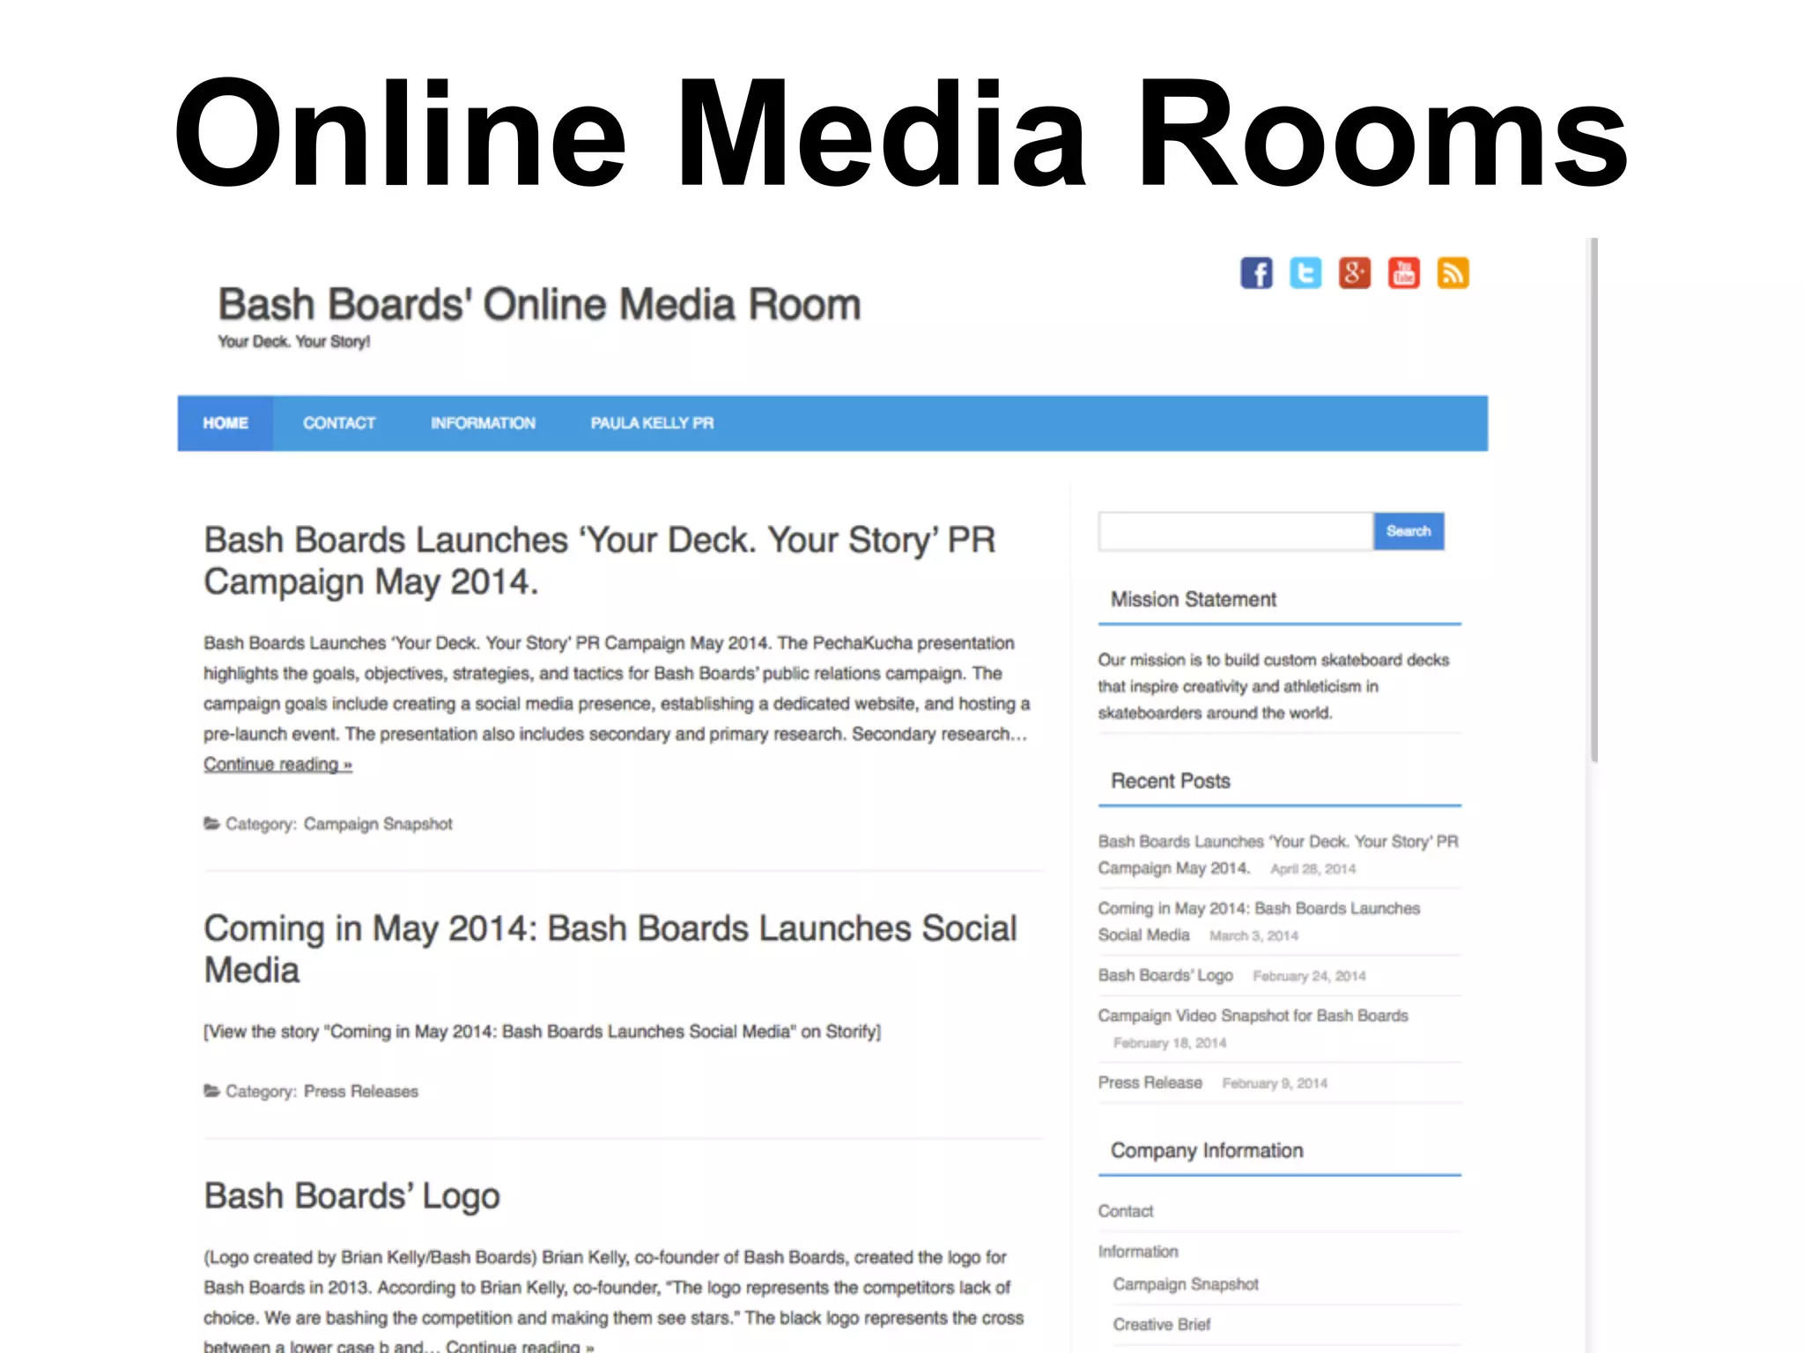Click the 'February 9, 2014' post date
The height and width of the screenshot is (1353, 1804).
coord(1275,1083)
